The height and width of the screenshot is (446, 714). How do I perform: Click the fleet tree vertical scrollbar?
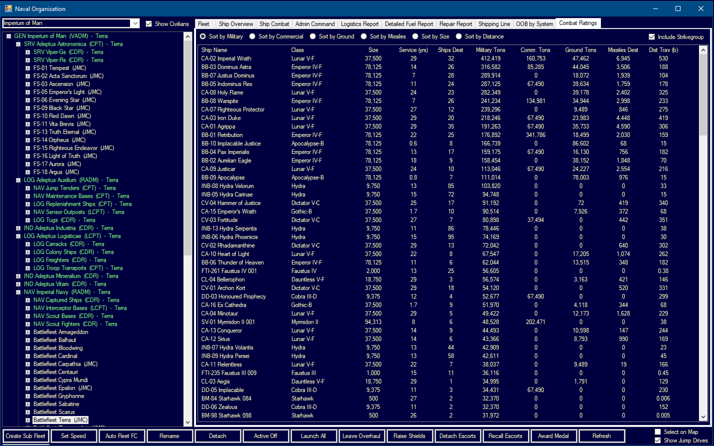pos(188,229)
